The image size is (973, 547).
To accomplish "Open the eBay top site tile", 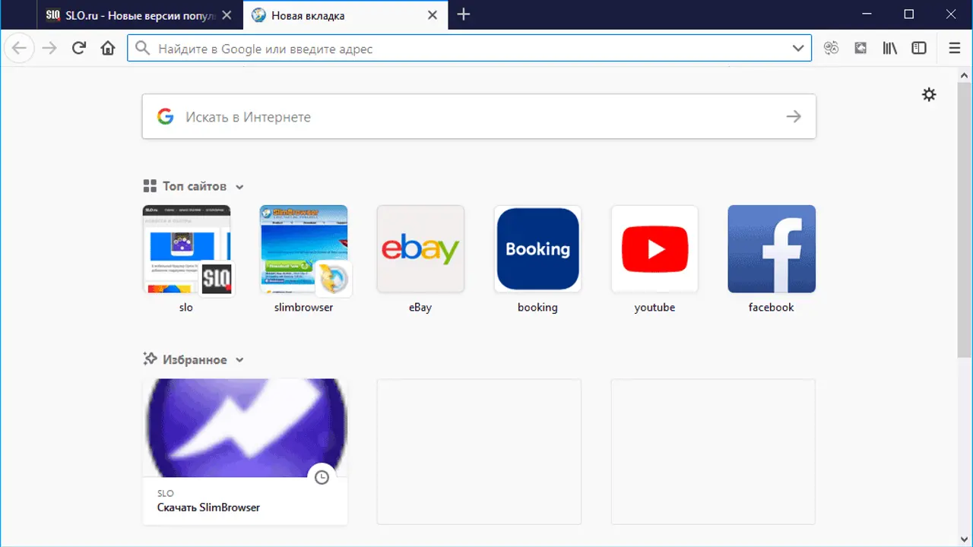I will (420, 249).
